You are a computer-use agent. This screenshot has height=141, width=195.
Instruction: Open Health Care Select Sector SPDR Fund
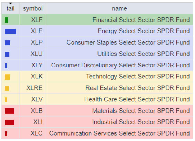tap(137, 99)
